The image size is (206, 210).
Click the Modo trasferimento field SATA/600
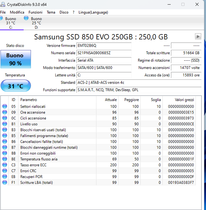[x=104, y=68]
